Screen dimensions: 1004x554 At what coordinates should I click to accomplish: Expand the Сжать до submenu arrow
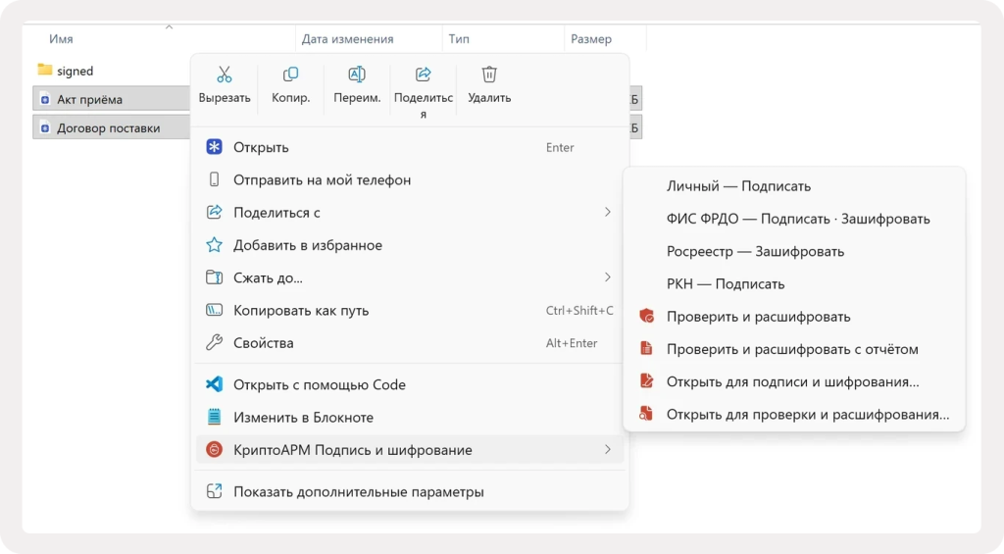608,277
